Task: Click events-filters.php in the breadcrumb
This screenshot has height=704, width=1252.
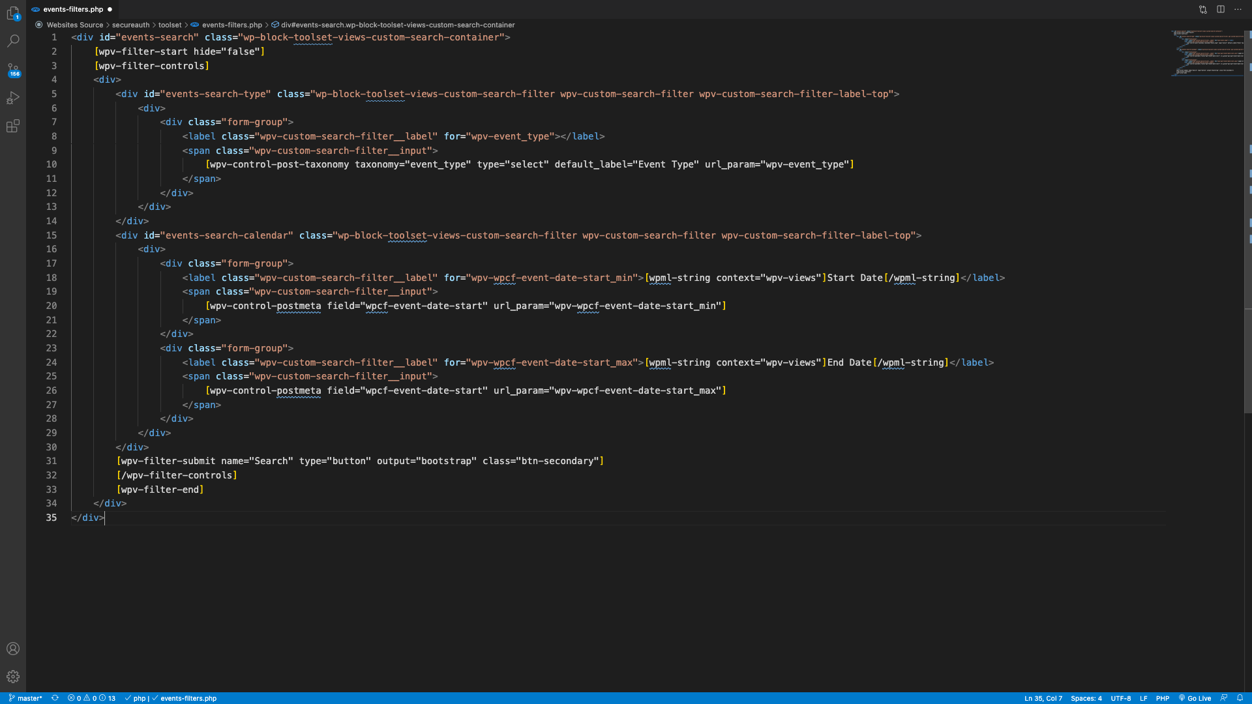Action: [x=231, y=25]
